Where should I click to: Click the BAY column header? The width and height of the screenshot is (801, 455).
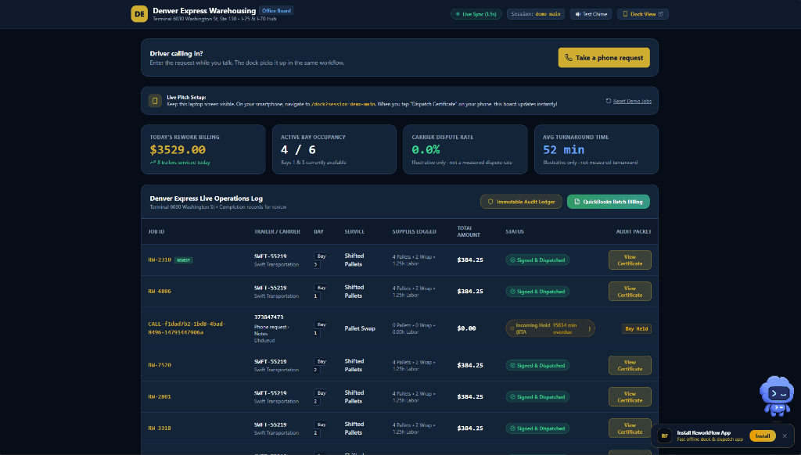click(x=318, y=232)
